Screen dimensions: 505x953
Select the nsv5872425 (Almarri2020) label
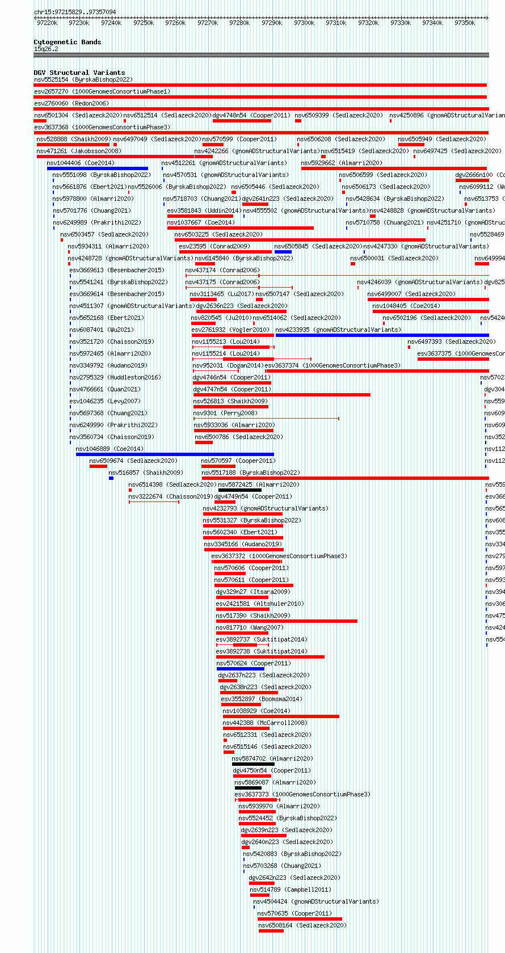258,484
